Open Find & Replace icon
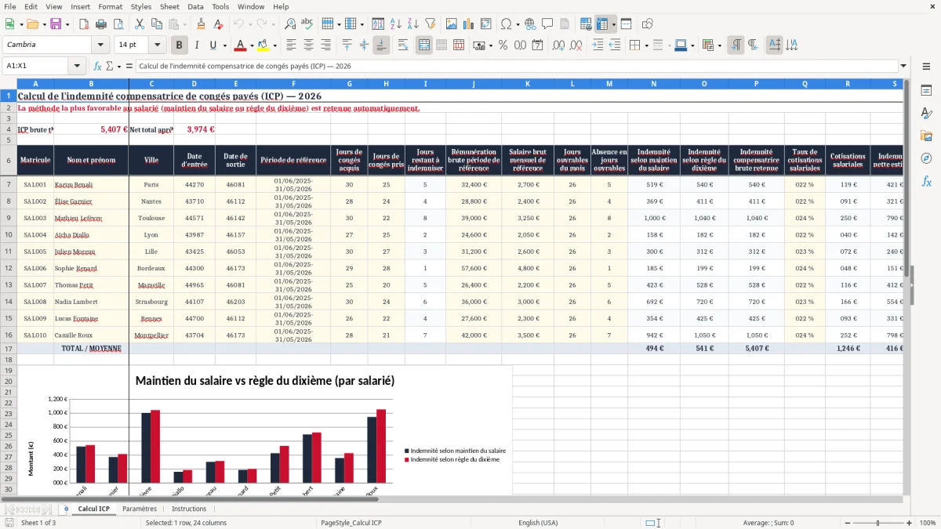 [290, 24]
